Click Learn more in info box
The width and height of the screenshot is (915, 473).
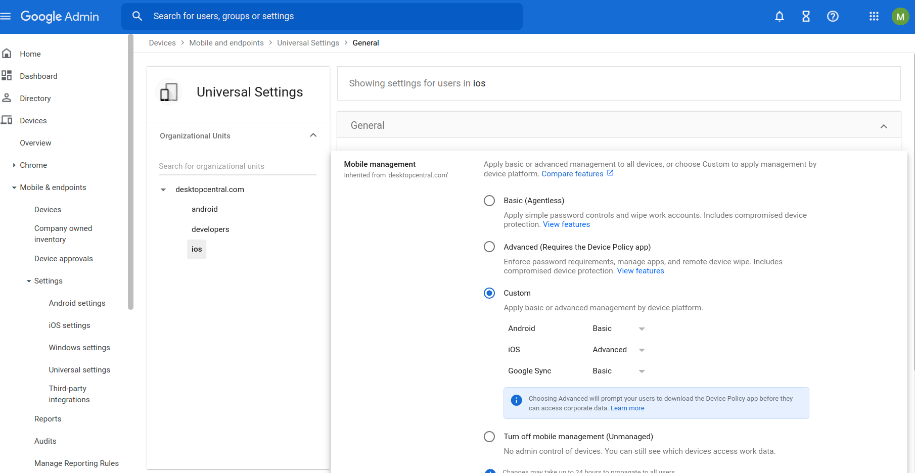tap(627, 408)
